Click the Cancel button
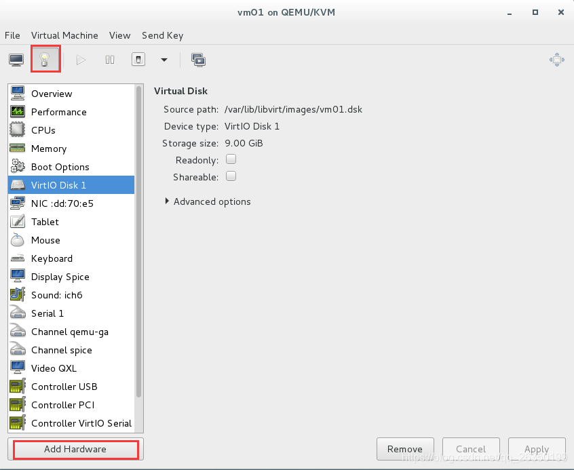 pos(471,449)
